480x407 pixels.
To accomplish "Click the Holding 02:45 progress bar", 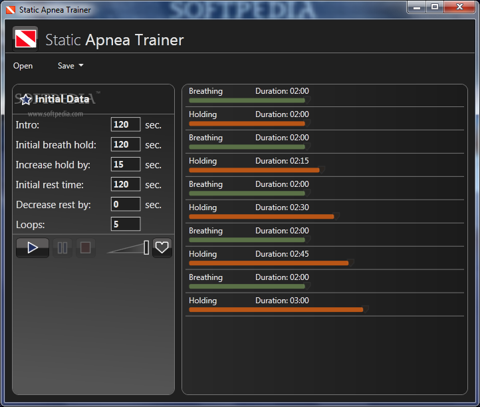I will [269, 263].
